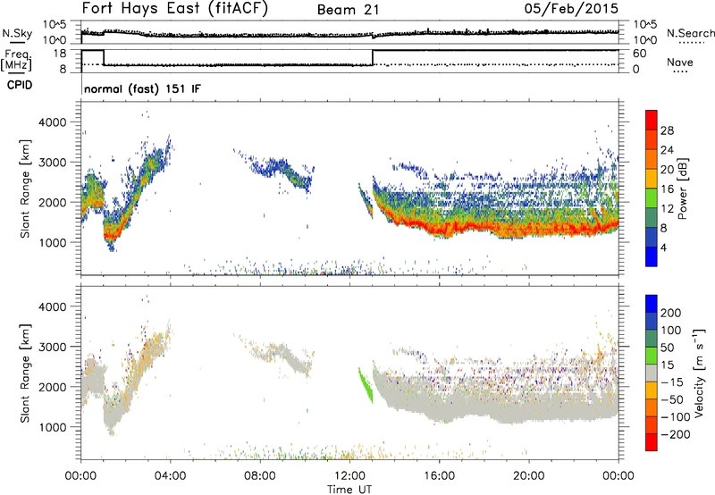Click power colorbar value '28'

coord(667,130)
